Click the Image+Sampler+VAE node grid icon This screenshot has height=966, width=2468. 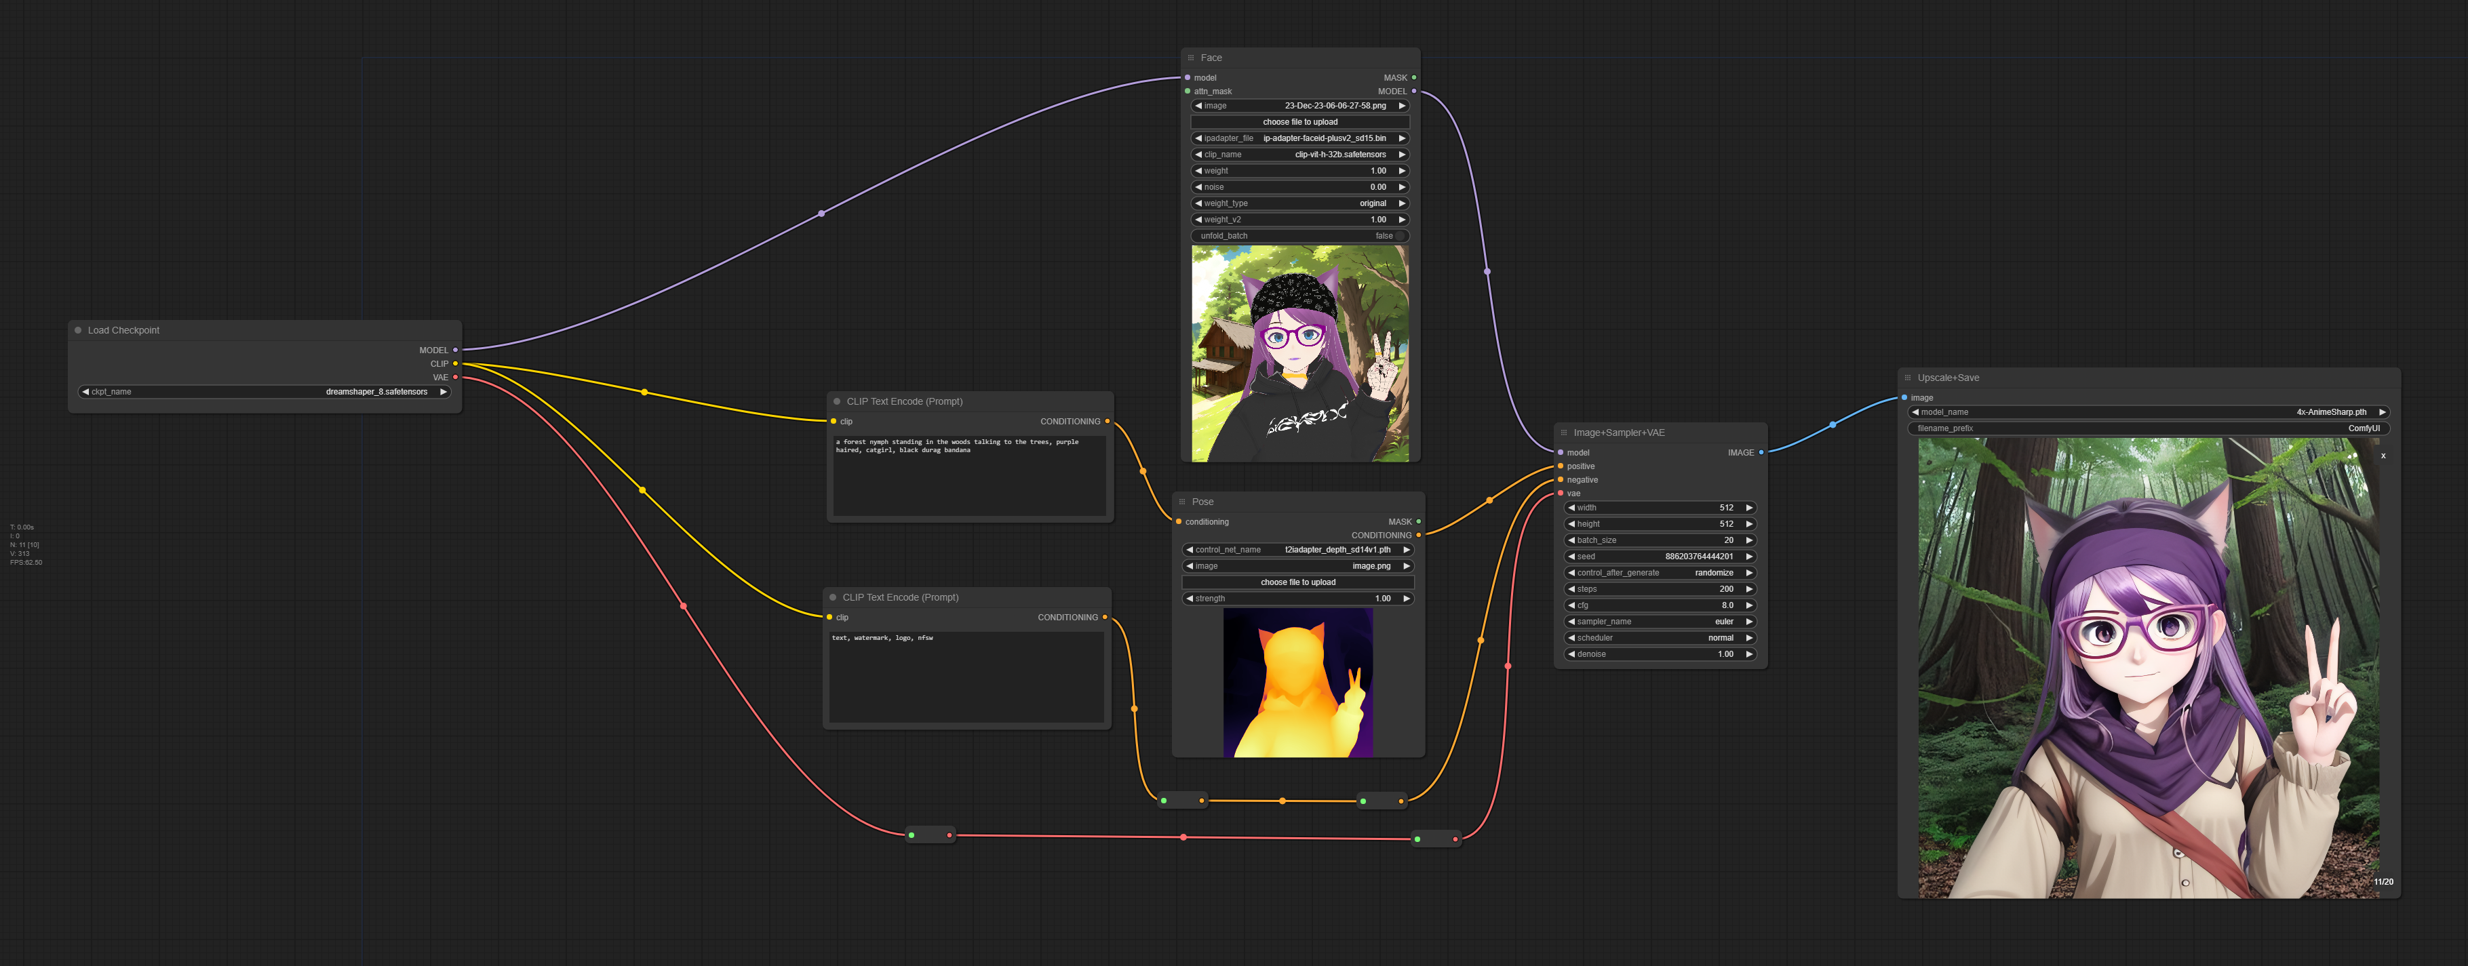(1563, 432)
